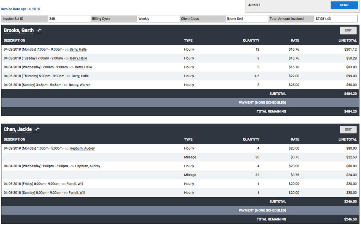Click the $22.00 rate on Thursday row
361x225 pixels.
pyautogui.click(x=294, y=76)
